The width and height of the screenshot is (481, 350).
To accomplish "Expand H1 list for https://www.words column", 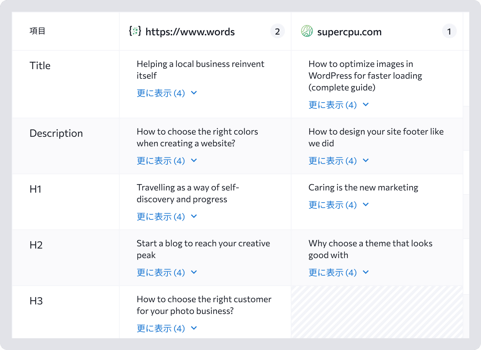I will [x=167, y=217].
